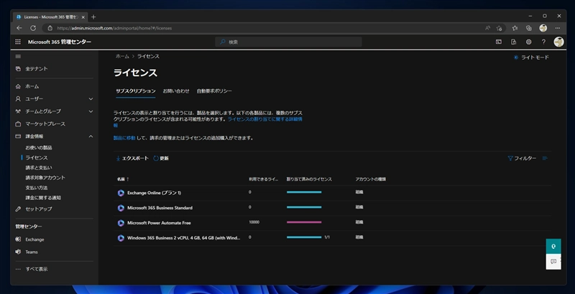The height and width of the screenshot is (294, 575).
Task: Open the Teams admin center icon
Action: click(18, 252)
